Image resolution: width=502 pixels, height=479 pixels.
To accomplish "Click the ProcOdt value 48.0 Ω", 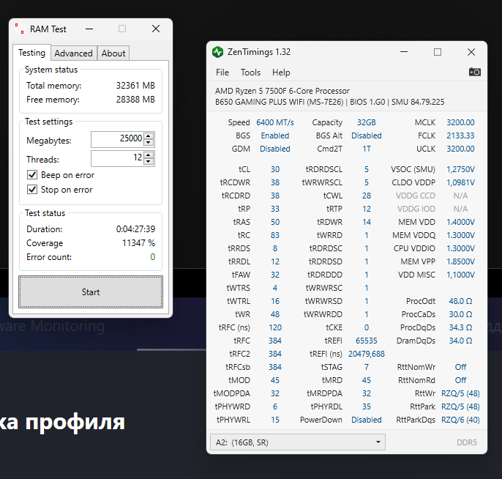I will [460, 301].
